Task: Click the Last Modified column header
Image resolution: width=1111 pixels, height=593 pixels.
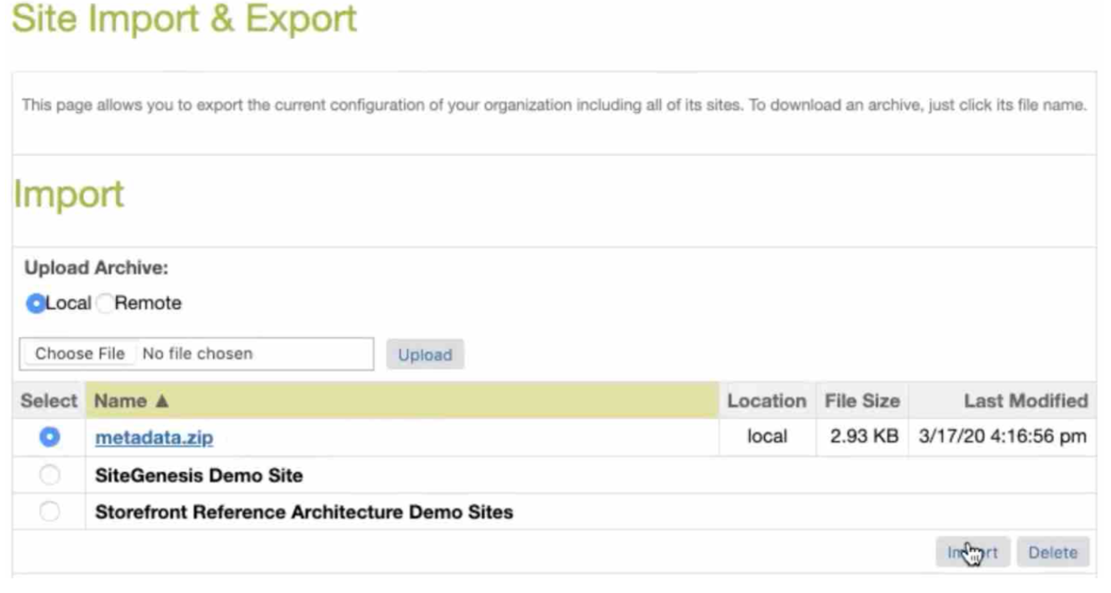Action: coord(1025,401)
